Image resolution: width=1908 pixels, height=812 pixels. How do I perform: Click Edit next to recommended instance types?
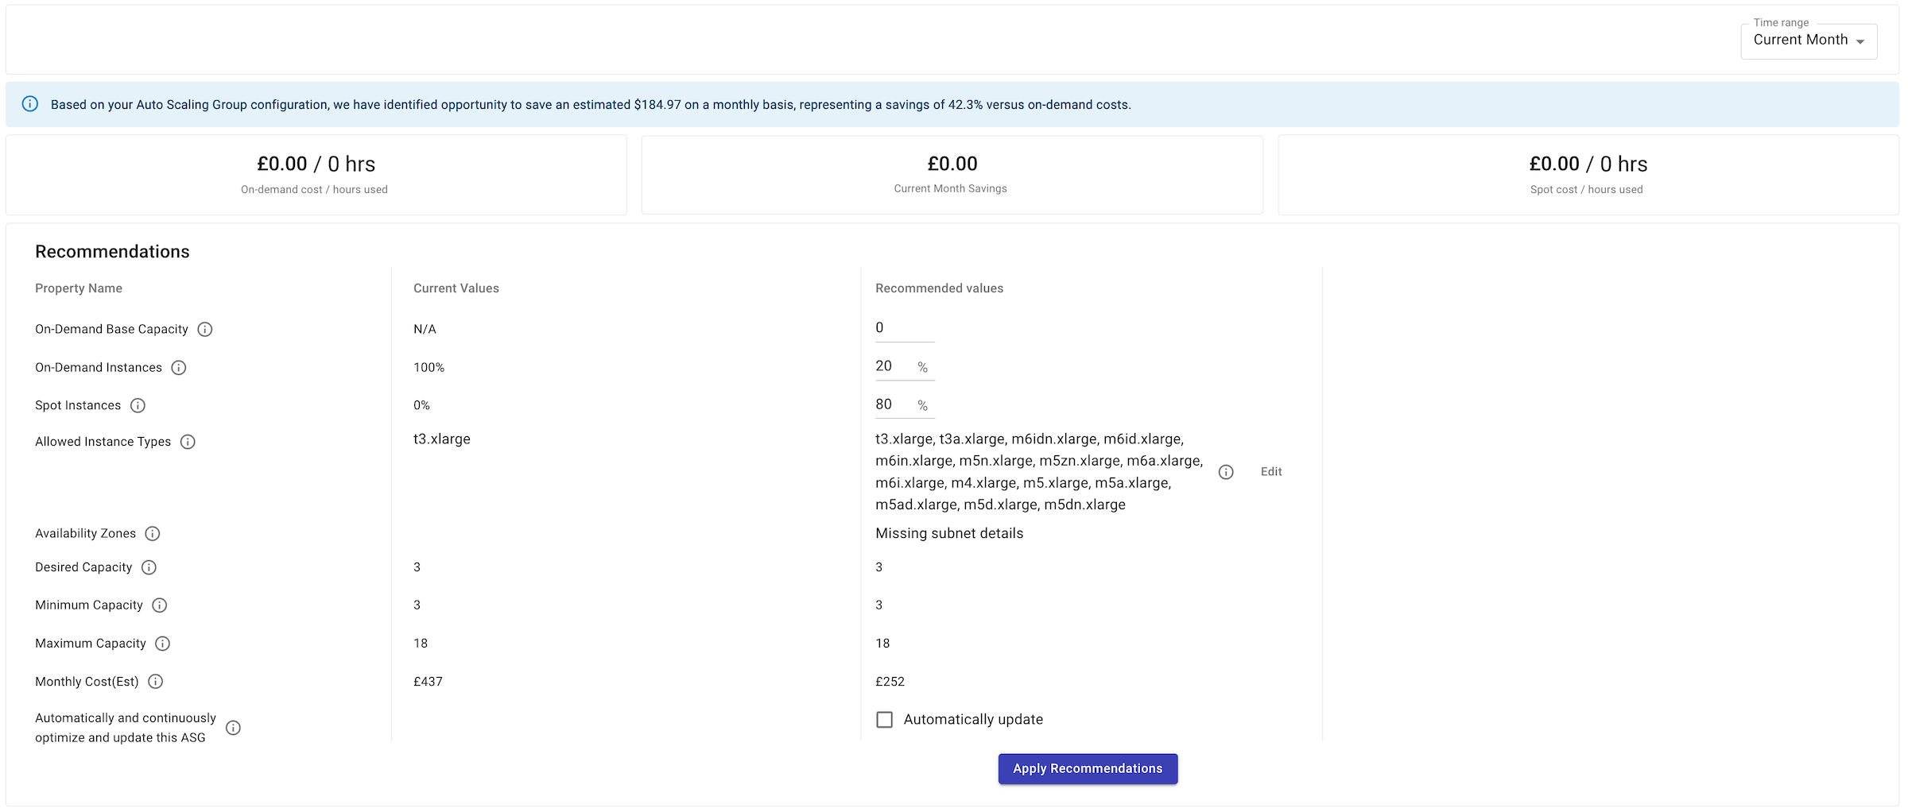(1270, 471)
